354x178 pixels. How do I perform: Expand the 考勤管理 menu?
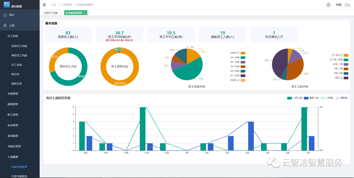pos(20,94)
